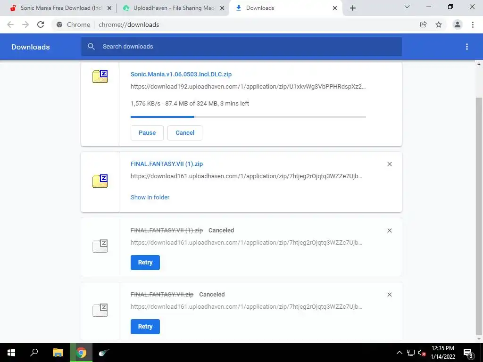Open File Explorer from the taskbar
Viewport: 483px width, 362px height.
(58, 353)
